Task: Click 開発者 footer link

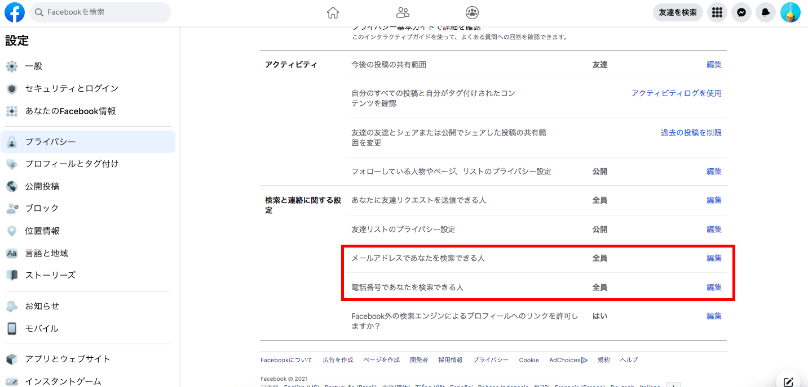Action: click(419, 360)
